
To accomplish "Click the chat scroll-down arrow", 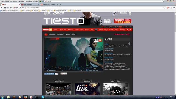I will [x=129, y=69].
